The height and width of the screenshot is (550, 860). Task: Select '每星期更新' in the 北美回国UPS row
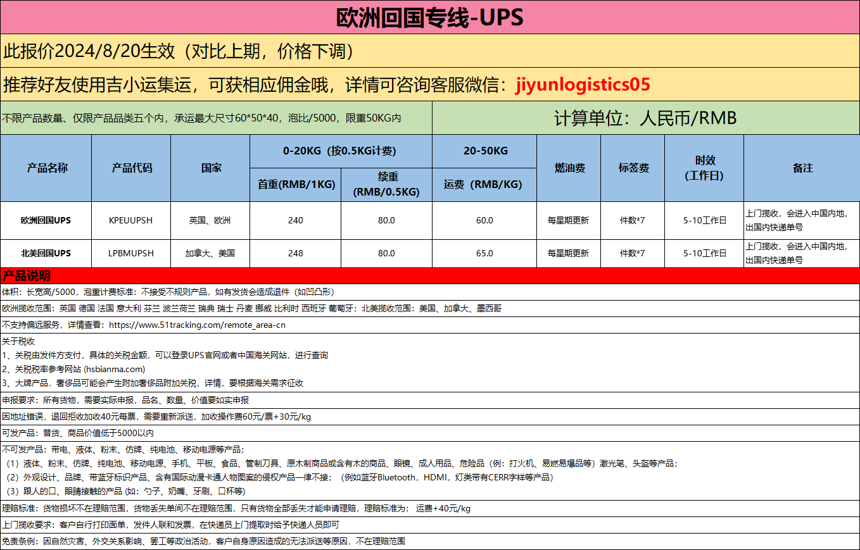coord(569,253)
